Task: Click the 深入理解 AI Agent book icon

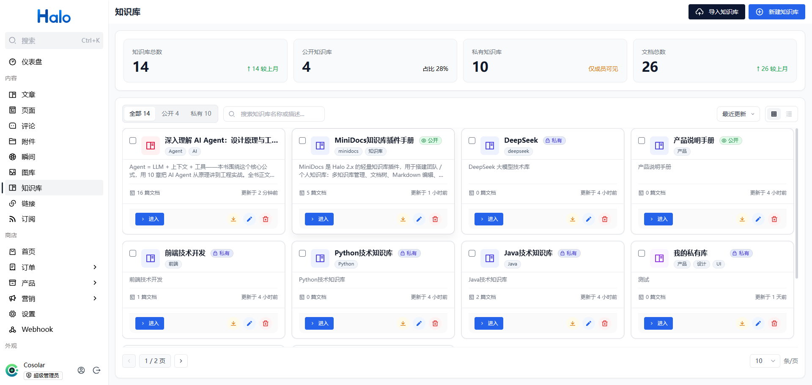Action: click(x=151, y=146)
